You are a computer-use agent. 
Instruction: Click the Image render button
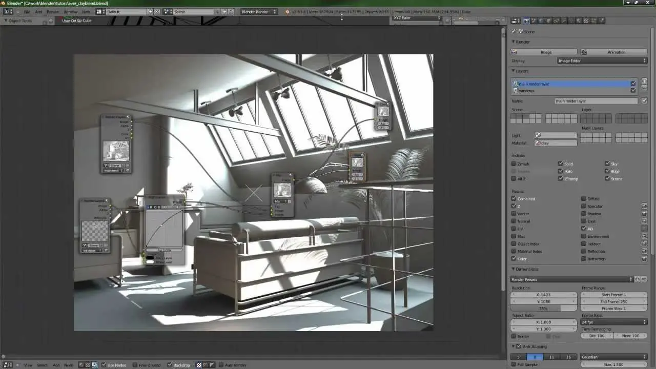(544, 52)
